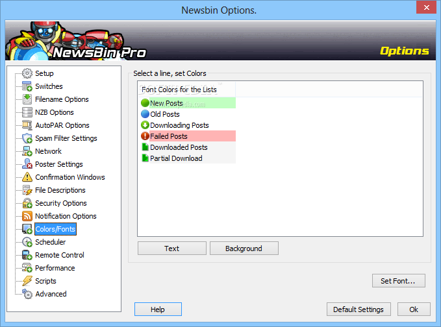Select the Downloaded Posts line
Screen dimensions: 441x327
click(188, 147)
